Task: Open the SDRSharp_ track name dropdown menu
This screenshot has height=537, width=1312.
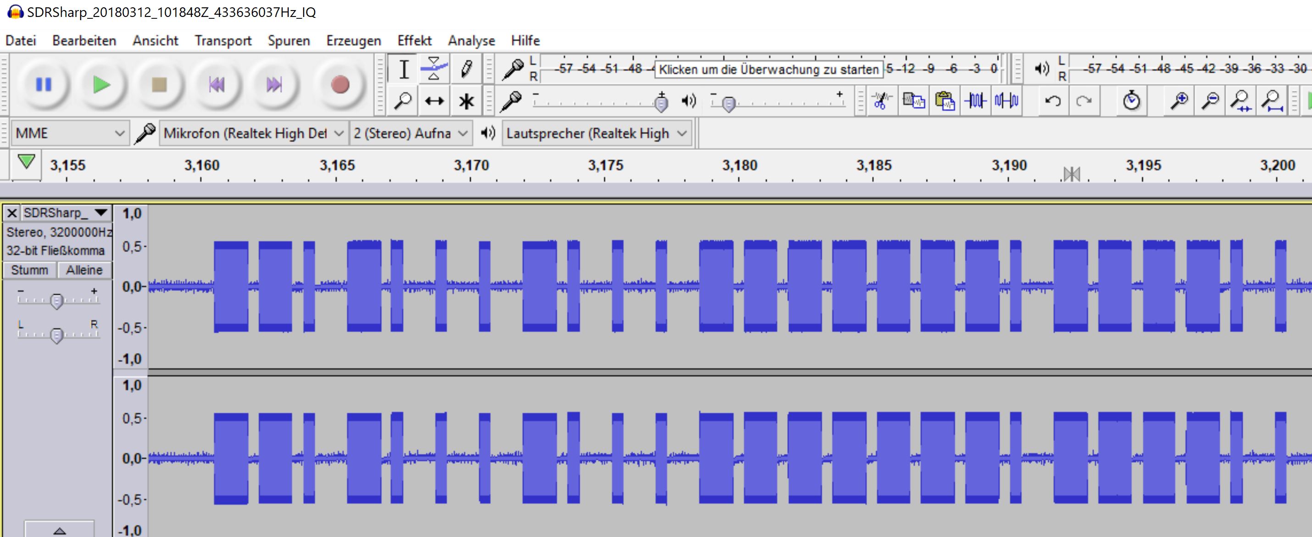Action: 66,213
